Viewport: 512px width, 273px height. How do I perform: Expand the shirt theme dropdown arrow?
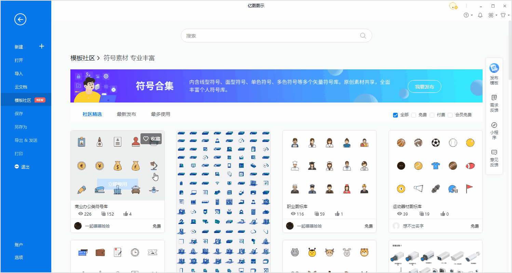click(x=509, y=15)
